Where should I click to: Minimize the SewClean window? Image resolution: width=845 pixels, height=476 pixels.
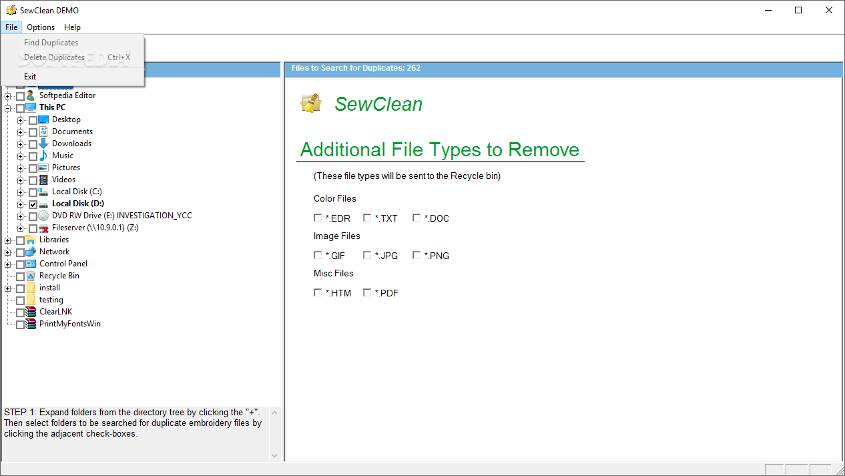768,10
